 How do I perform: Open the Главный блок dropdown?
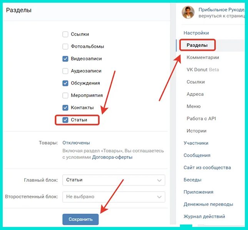(114, 180)
